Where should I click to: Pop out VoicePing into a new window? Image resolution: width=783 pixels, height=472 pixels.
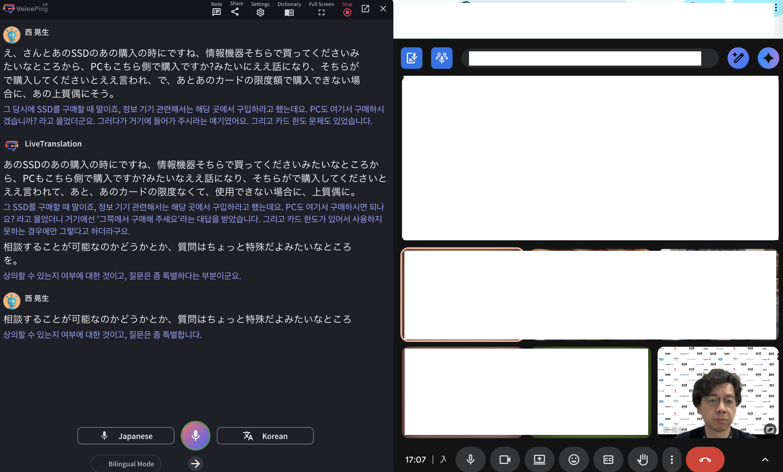click(x=365, y=9)
